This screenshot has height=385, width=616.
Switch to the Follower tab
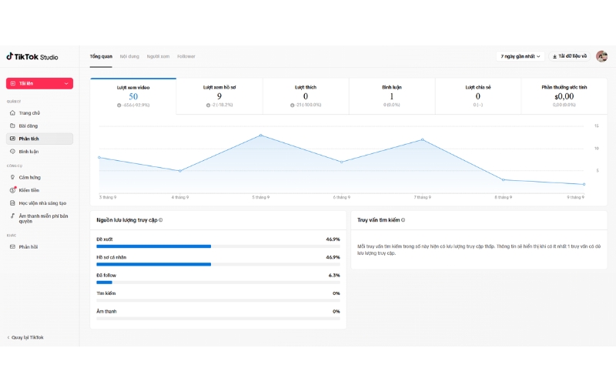186,56
